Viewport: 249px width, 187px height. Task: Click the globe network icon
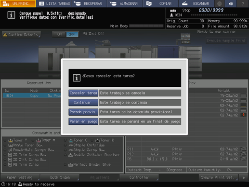pos(219,3)
